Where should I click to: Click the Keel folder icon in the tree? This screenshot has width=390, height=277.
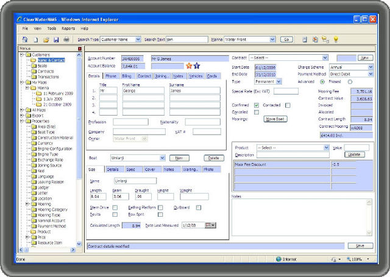point(34,170)
